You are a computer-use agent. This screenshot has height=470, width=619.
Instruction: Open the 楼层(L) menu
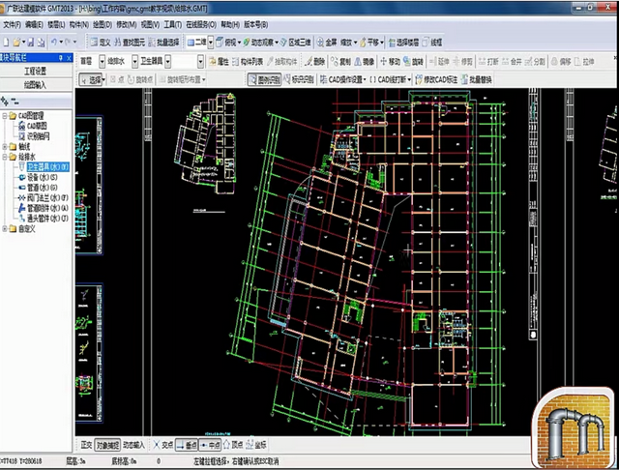click(x=56, y=24)
